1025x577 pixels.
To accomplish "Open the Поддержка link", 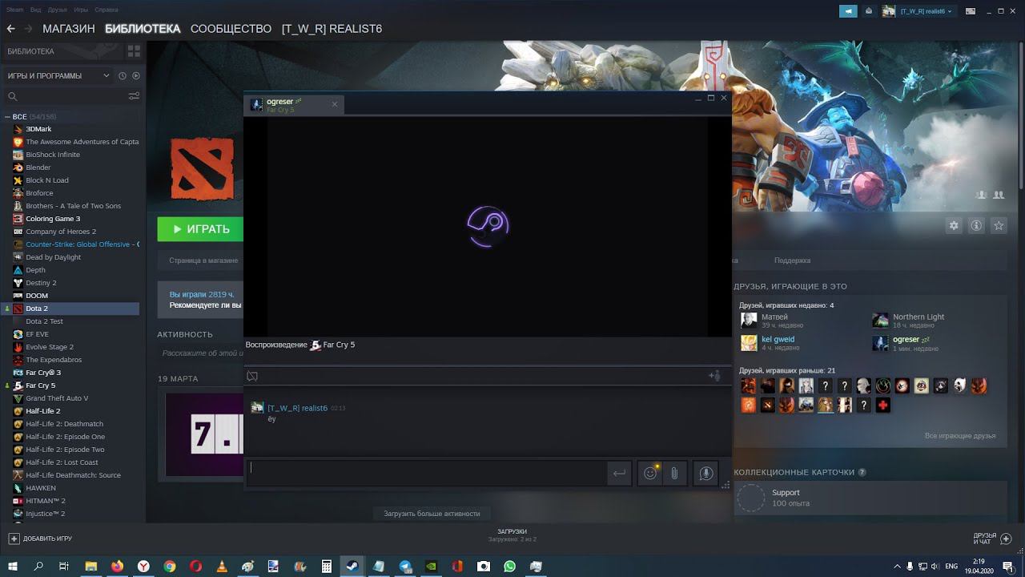I will point(792,260).
